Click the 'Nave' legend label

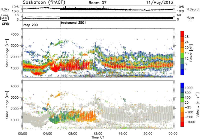pos(190,18)
